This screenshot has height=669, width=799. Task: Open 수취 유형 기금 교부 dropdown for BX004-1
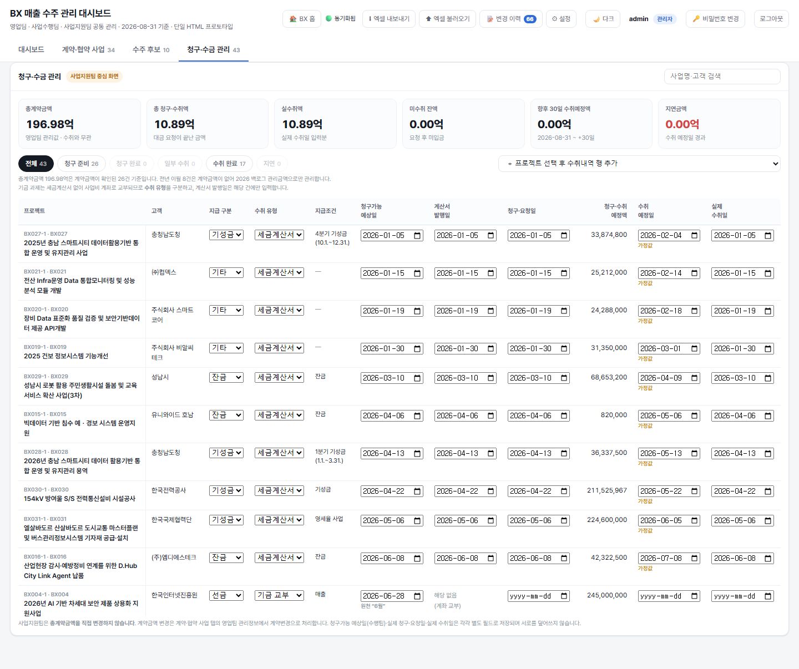pos(279,596)
